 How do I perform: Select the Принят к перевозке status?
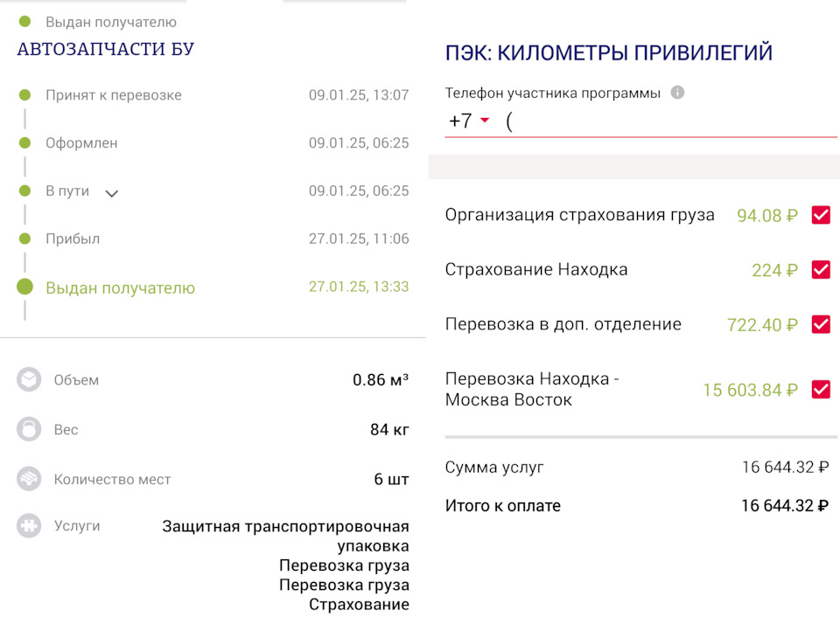[114, 94]
